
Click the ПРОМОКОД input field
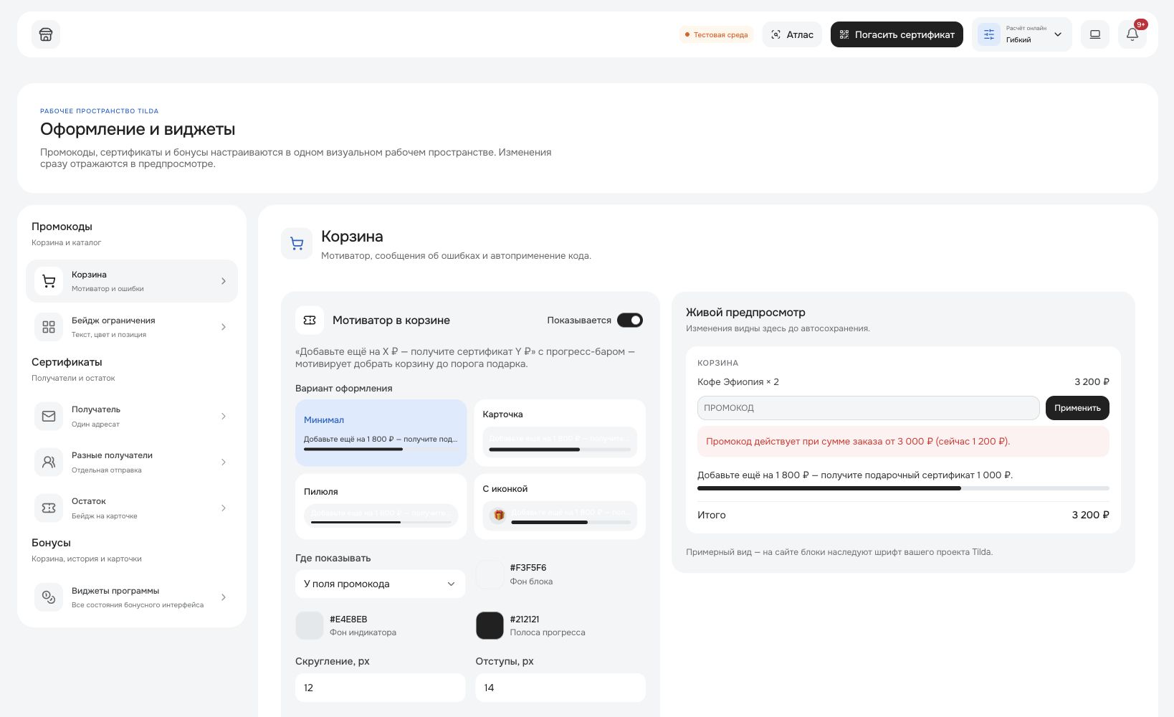(869, 408)
